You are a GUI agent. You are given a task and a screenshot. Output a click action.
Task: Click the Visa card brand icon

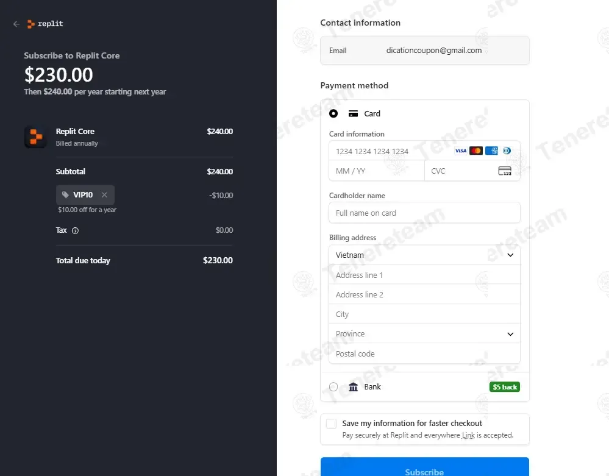pos(461,151)
